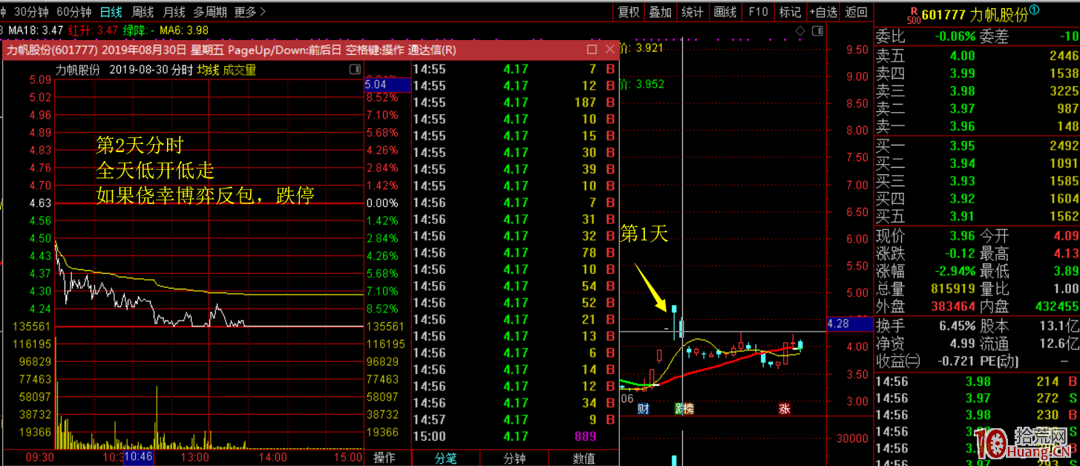Select the 买三 3.93 order row
The height and width of the screenshot is (466, 1080).
[x=977, y=181]
